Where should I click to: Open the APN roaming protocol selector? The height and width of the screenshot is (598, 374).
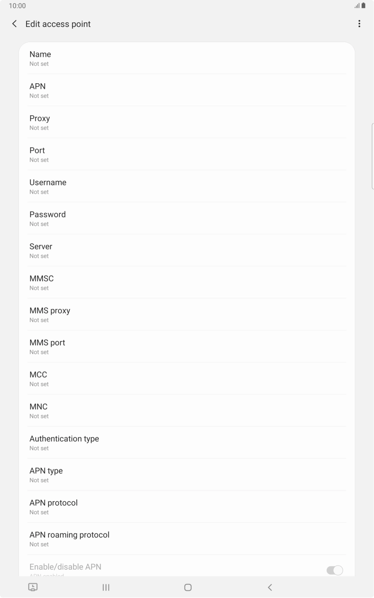tap(187, 539)
